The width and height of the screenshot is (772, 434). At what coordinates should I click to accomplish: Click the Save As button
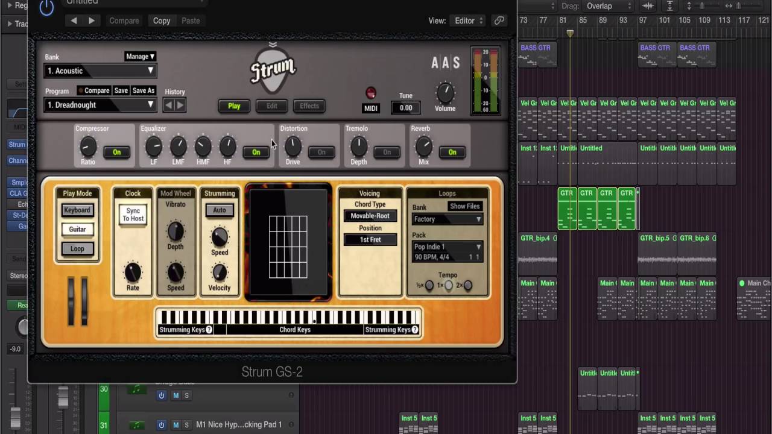click(x=144, y=90)
